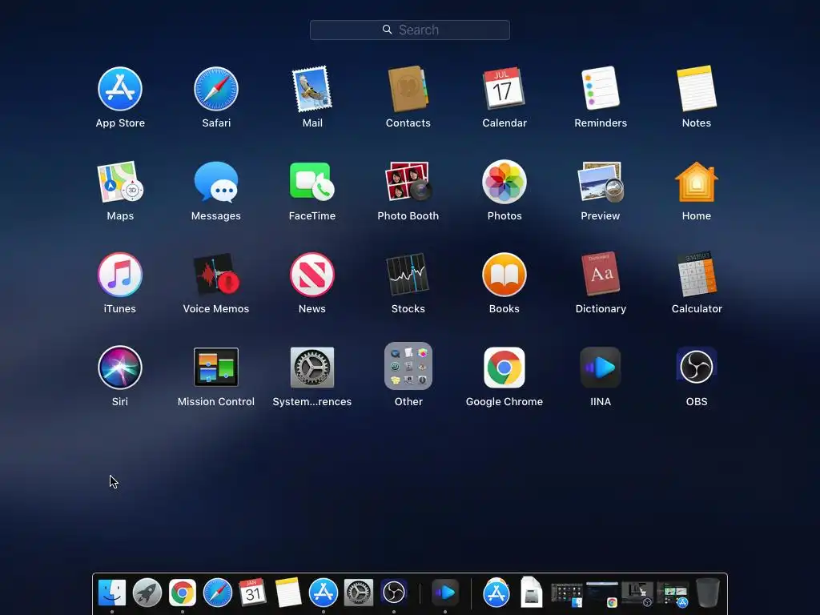Image resolution: width=820 pixels, height=615 pixels.
Task: Open the Dictionary app
Action: pos(601,275)
